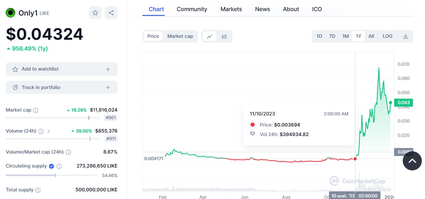
Task: Click 500,000,000 LIKE total supply value
Action: click(x=96, y=190)
